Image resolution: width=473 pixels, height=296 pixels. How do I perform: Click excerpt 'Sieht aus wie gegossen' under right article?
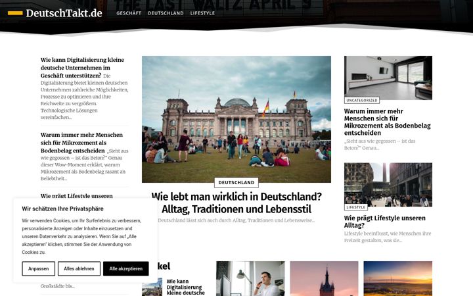(x=380, y=144)
